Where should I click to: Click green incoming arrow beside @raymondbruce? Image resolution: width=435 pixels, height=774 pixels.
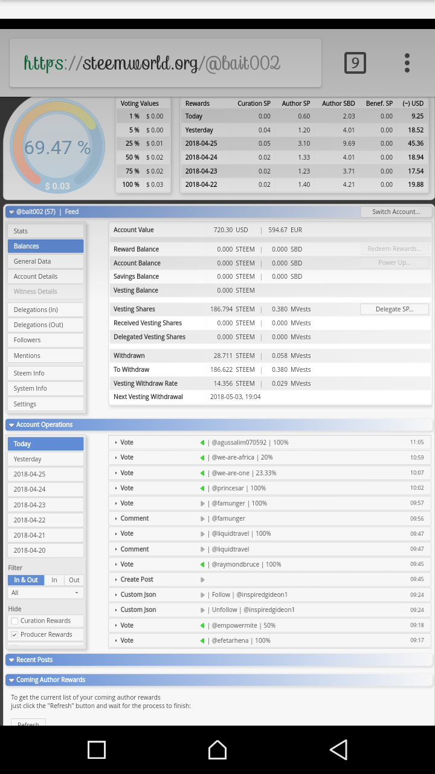202,564
